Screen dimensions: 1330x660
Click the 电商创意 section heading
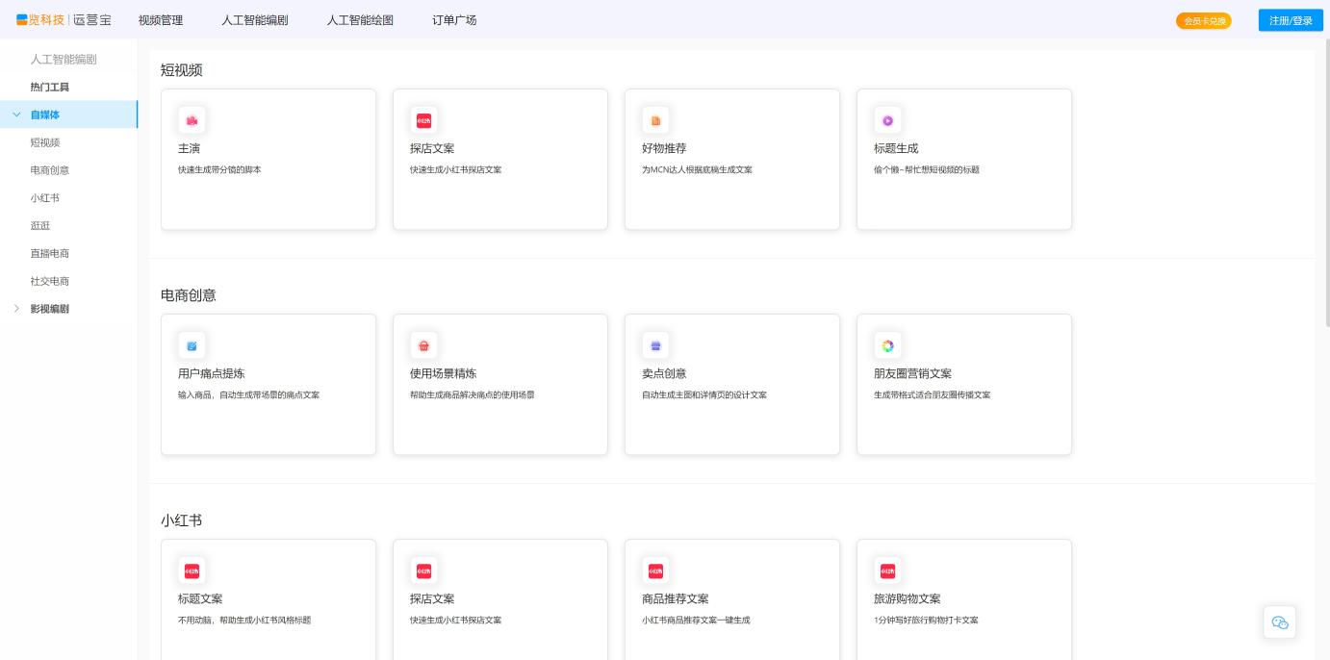point(189,295)
